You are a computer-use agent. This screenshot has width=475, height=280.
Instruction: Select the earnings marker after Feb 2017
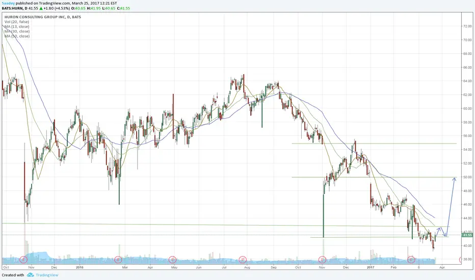point(411,260)
